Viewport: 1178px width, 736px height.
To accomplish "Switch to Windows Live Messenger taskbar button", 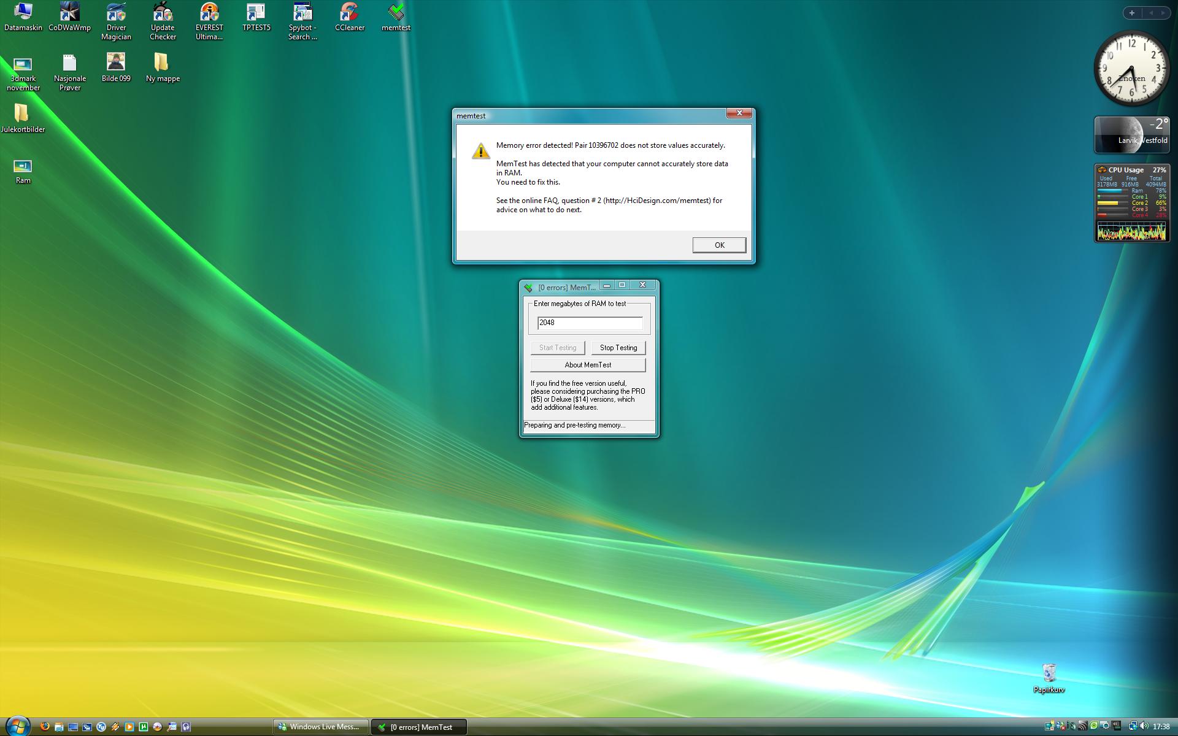I will 321,727.
